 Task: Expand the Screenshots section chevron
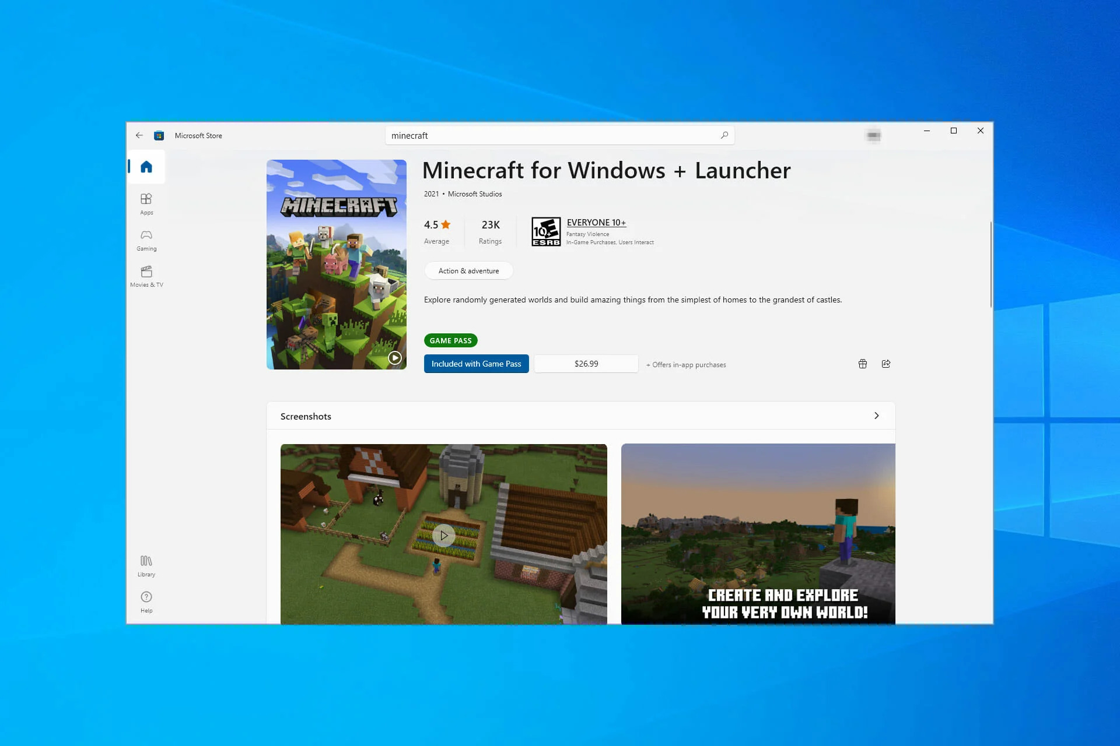tap(876, 416)
